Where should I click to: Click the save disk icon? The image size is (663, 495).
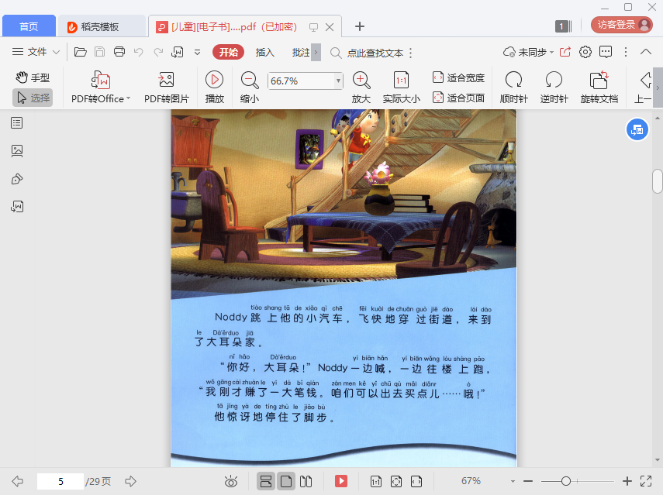click(99, 52)
